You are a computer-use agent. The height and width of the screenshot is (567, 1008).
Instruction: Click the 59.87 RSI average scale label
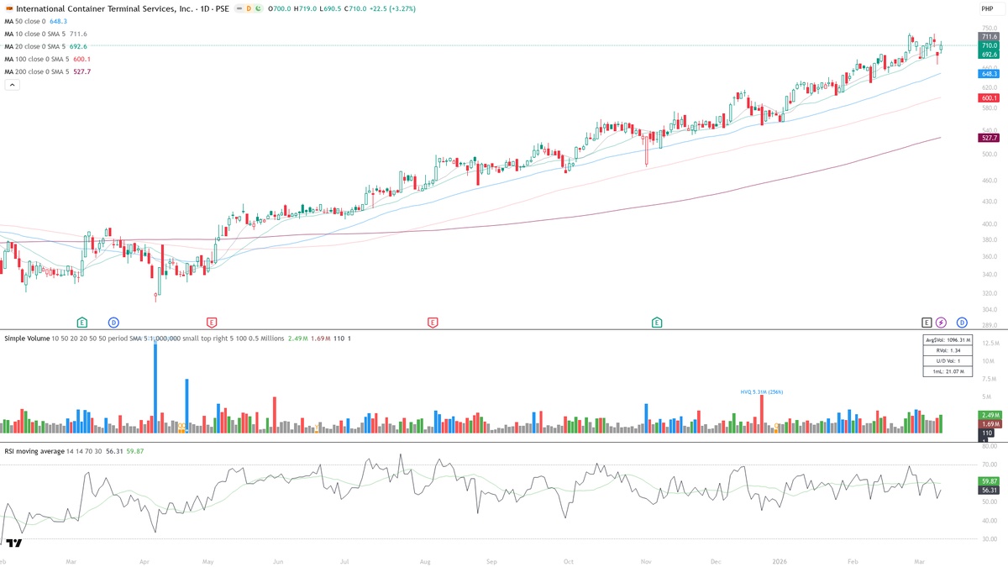click(989, 481)
